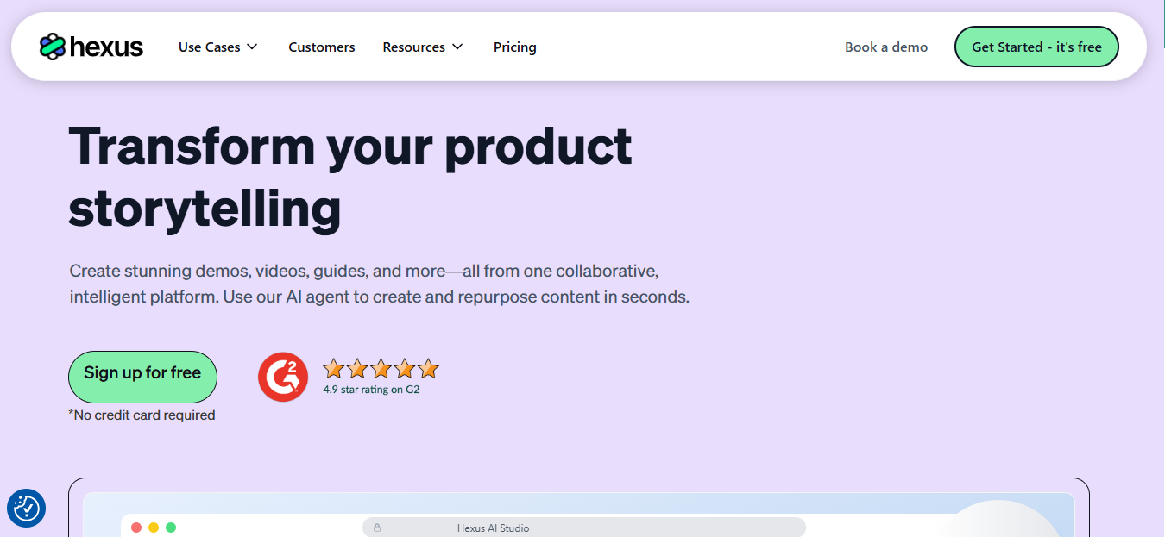Click the Sign up for free button

142,377
